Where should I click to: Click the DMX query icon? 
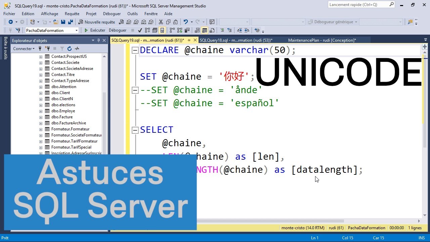(x=136, y=22)
